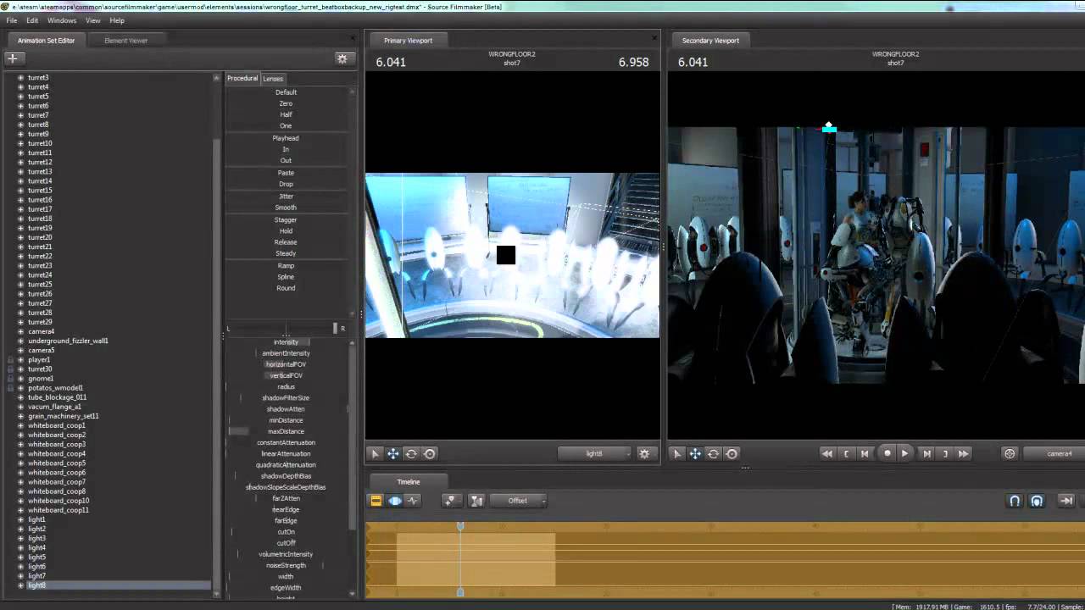Screen dimensions: 1085x610
Task: Apply the Default procedural preset
Action: 286,92
